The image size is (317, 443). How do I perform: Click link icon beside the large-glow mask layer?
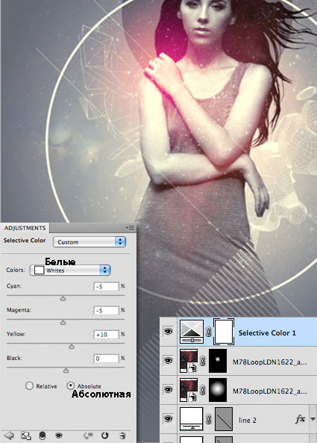click(202, 390)
